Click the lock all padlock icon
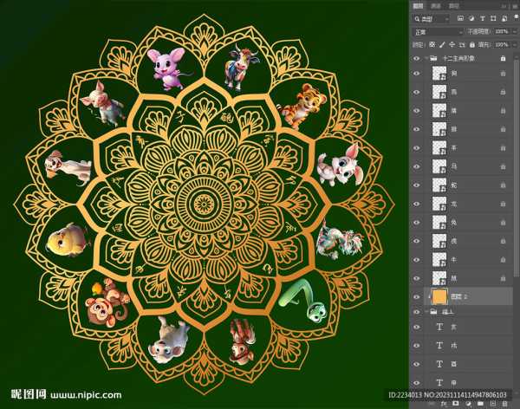Viewport: 520px width, 409px height. (472, 44)
